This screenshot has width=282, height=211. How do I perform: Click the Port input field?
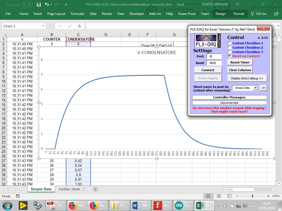click(214, 56)
